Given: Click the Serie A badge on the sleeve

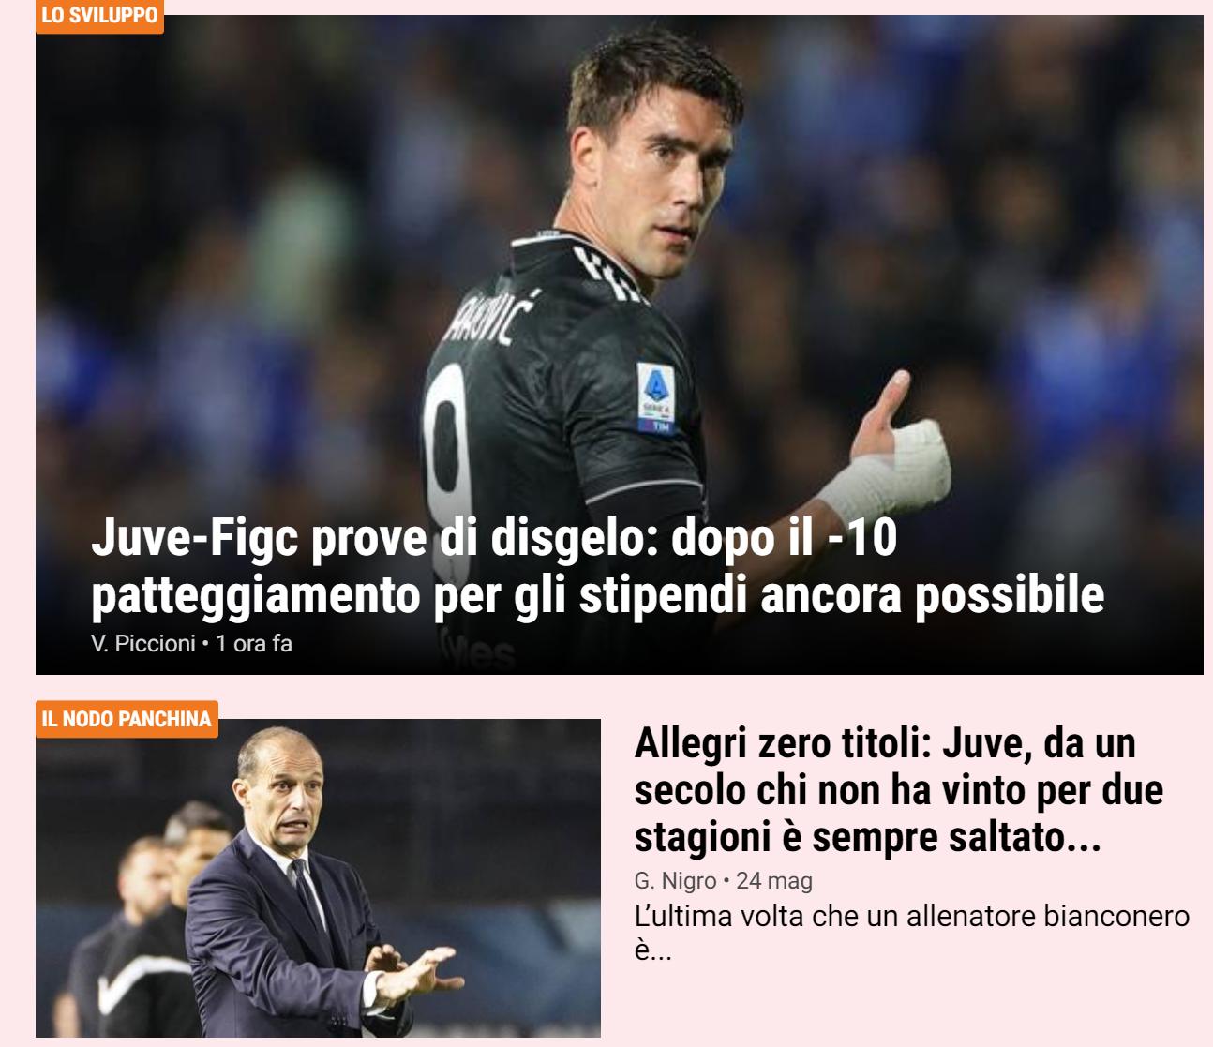Looking at the screenshot, I should coord(656,397).
